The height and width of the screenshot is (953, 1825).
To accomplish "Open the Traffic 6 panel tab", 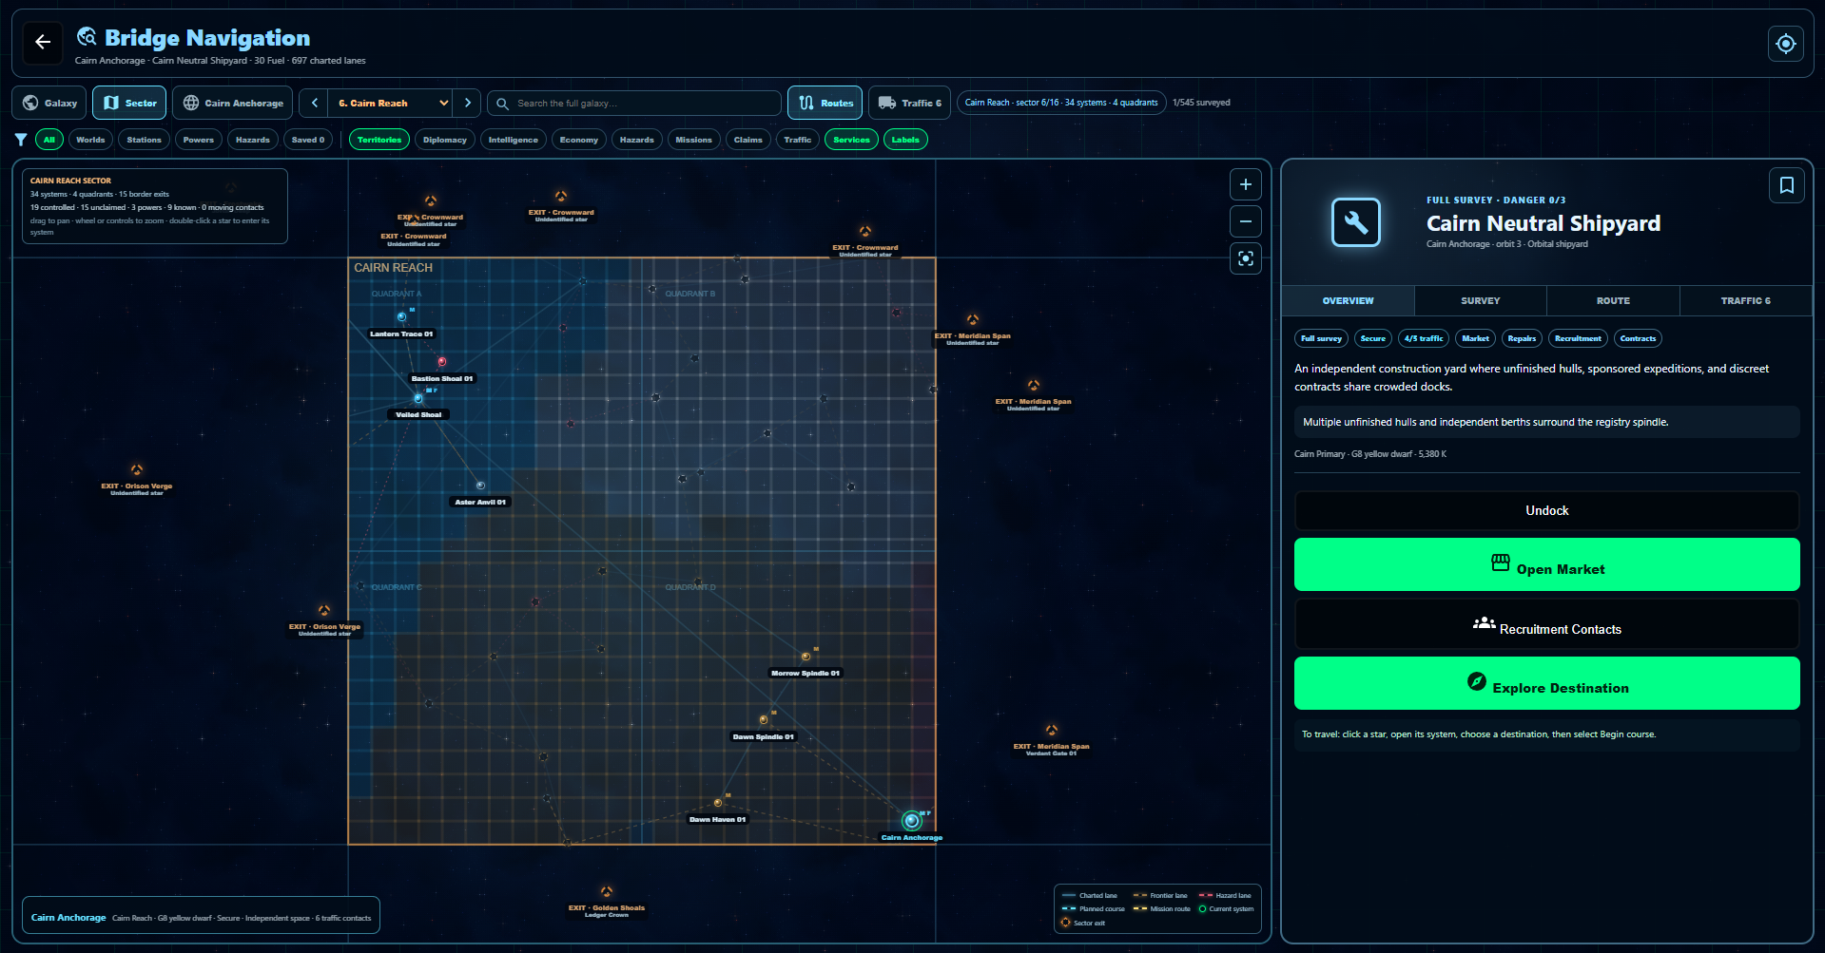I will (x=1745, y=301).
